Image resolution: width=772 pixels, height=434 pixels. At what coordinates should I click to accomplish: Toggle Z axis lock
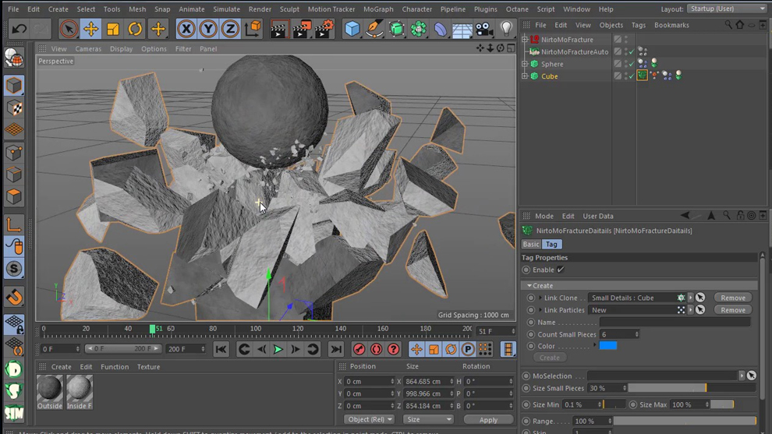(x=230, y=29)
